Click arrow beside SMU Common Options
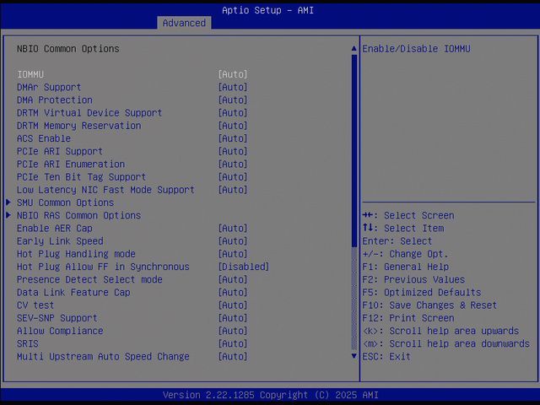The image size is (540, 405). (x=8, y=202)
